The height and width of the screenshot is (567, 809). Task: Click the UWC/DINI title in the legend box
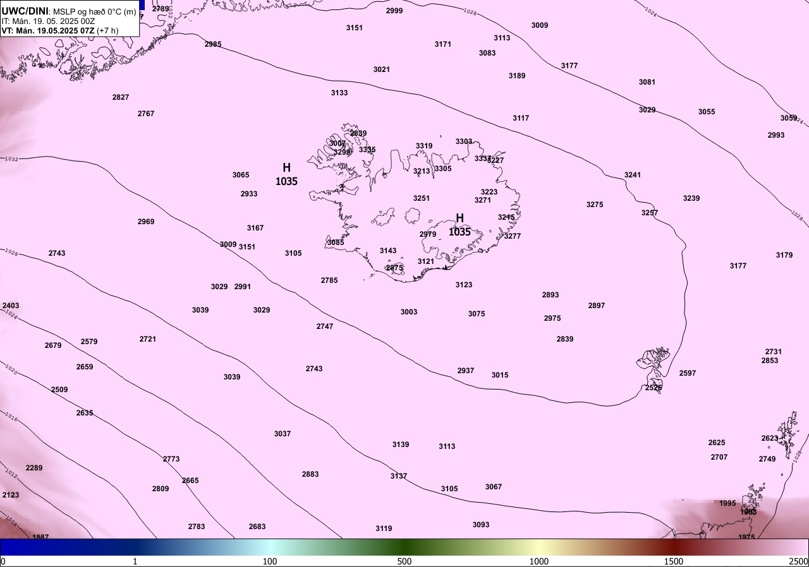[25, 11]
